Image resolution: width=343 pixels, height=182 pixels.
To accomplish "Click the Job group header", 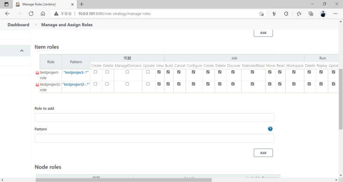I will tap(234, 58).
